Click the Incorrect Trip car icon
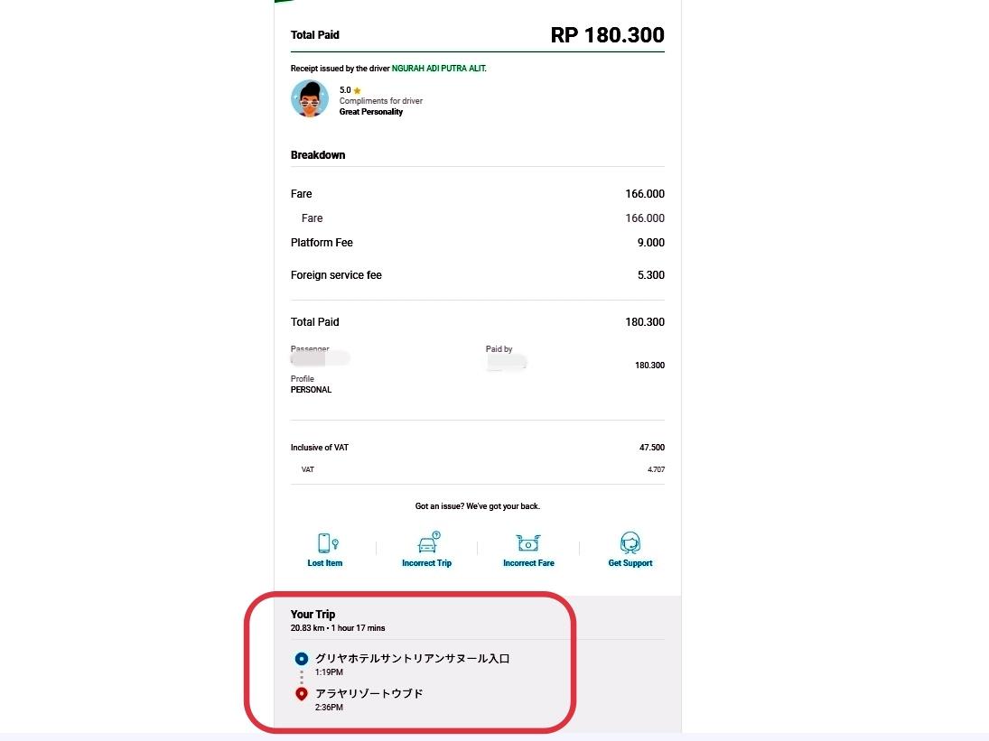 [429, 542]
